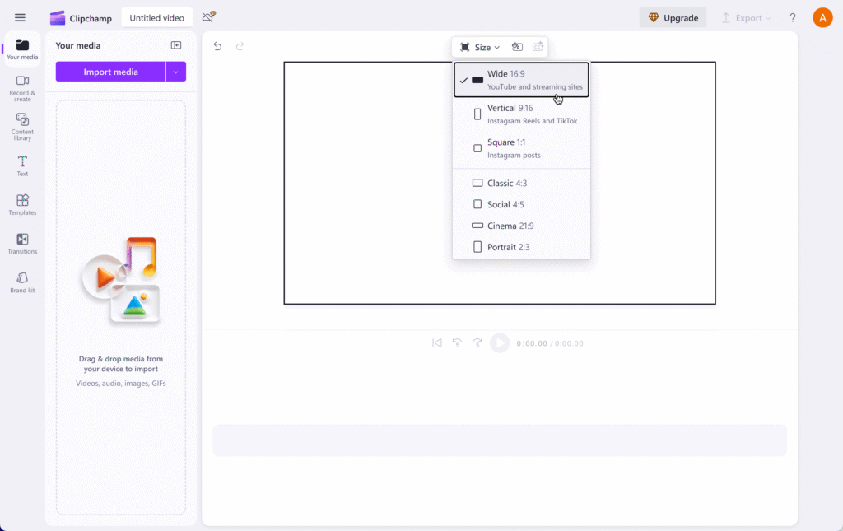
Task: Collapse the Size dropdown
Action: point(480,47)
